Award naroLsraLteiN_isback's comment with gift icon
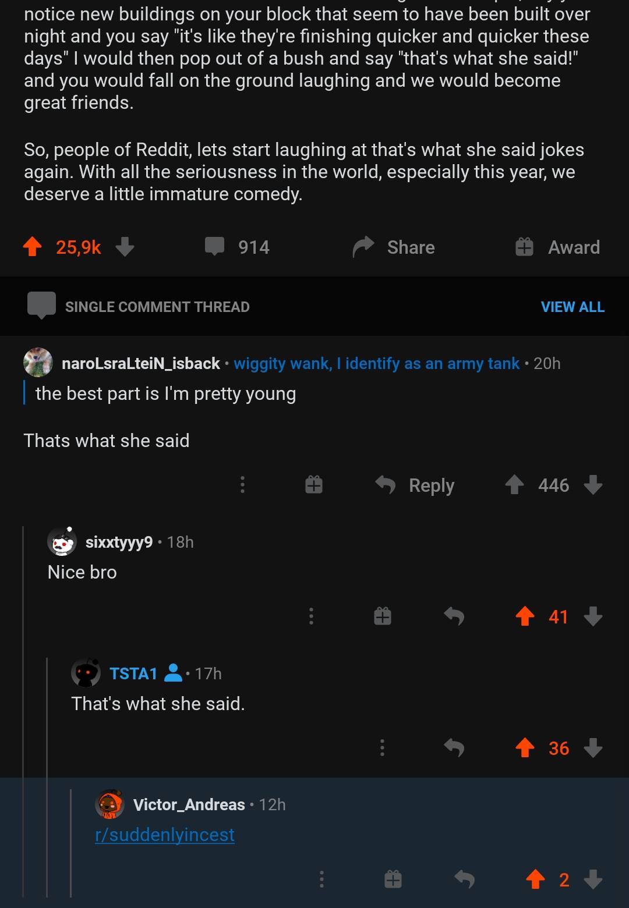Image resolution: width=629 pixels, height=908 pixels. (314, 485)
